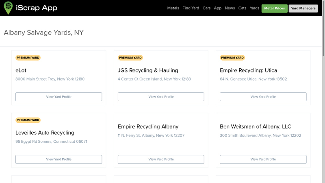Navigate to the Cats page
Viewport: 325px width, 183px height.
coord(243,8)
